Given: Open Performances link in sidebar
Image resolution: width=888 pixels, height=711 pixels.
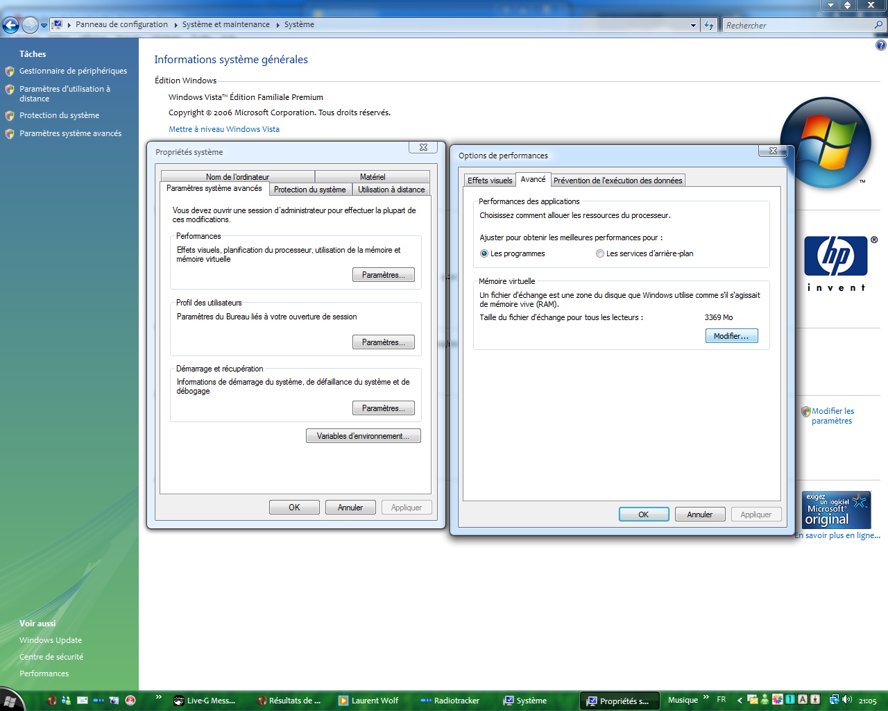Looking at the screenshot, I should click(44, 674).
